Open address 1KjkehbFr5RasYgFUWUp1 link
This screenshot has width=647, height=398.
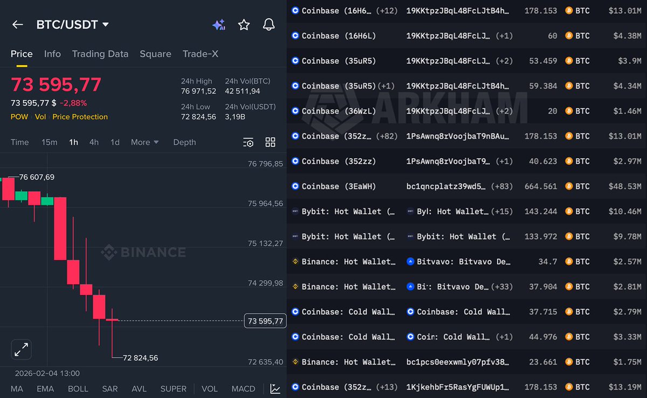click(457, 387)
